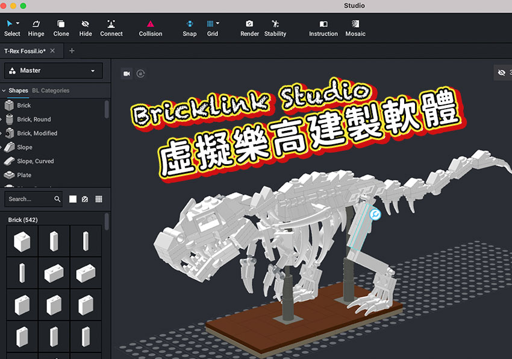Open the Mosaic tool

tap(355, 28)
